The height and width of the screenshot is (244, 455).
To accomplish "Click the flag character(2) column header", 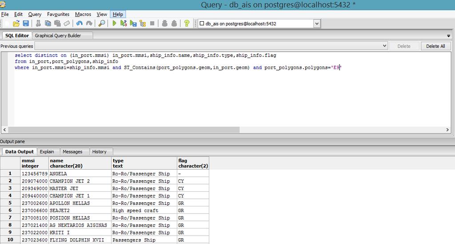I will [193, 163].
